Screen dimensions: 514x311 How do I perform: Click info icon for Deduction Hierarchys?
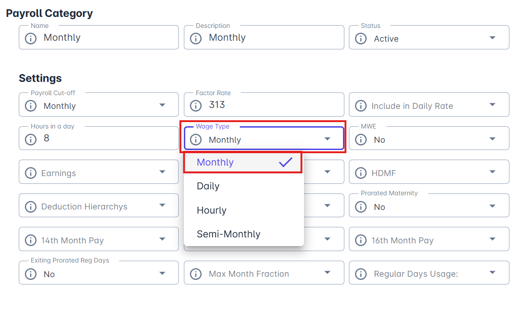pyautogui.click(x=31, y=207)
